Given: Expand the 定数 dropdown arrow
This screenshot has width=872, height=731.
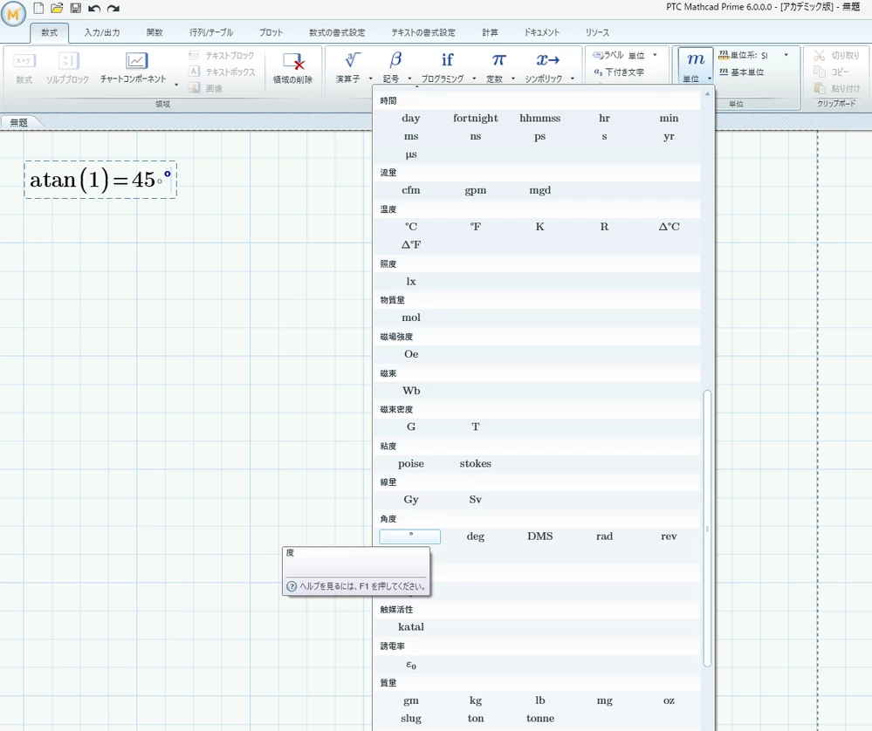Looking at the screenshot, I should pos(513,79).
